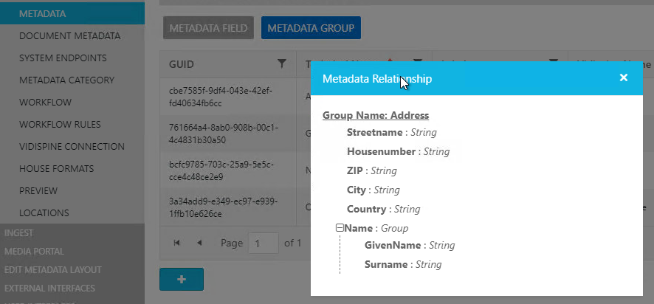Collapse the Name group tree node
654x304 pixels.
coord(340,229)
